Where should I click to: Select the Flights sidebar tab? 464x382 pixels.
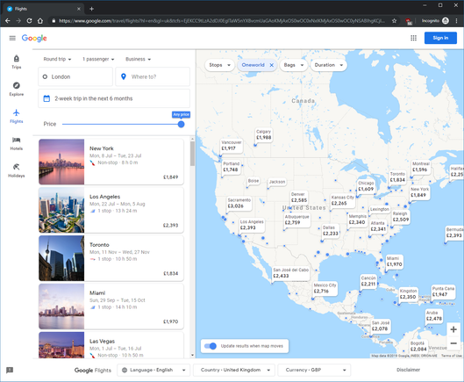tap(17, 116)
